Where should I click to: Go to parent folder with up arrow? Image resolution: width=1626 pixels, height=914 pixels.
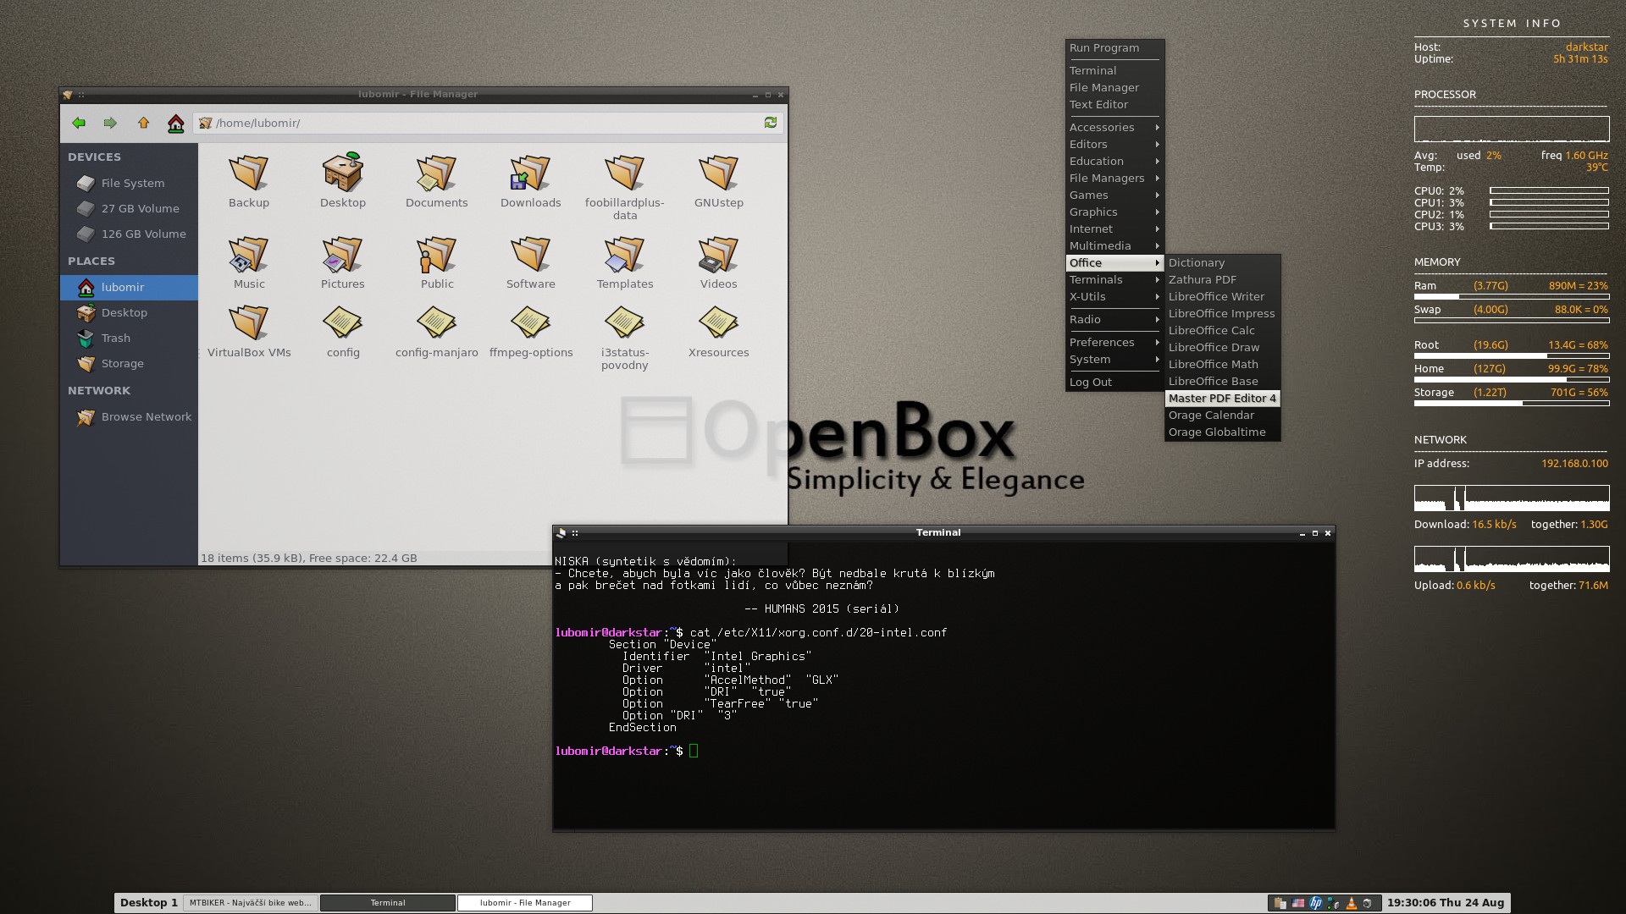143,123
